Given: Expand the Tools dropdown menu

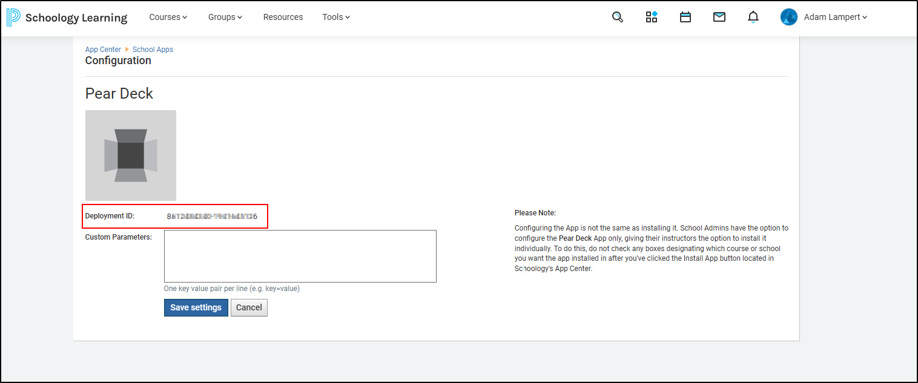Looking at the screenshot, I should (336, 17).
